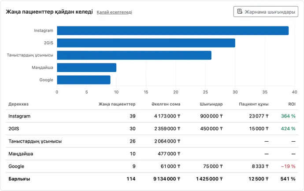Screen dimensions: 304x191
Task: Click the Жаңа пациенттер қайдан келеді heading
Action: click(49, 12)
